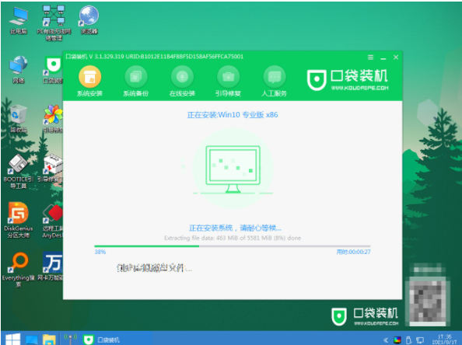Screen dimensions: 462x345
Task: Click the installation progress bar
Action: 233,246
